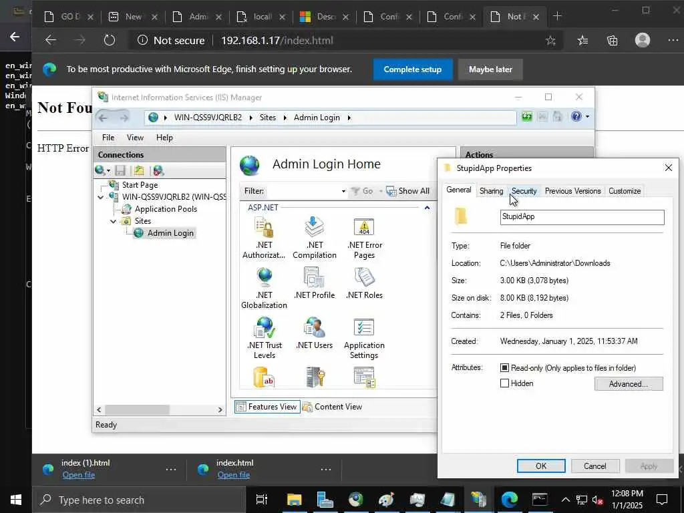Click the Edge back navigation arrow
Image resolution: width=684 pixels, height=513 pixels.
pos(51,40)
